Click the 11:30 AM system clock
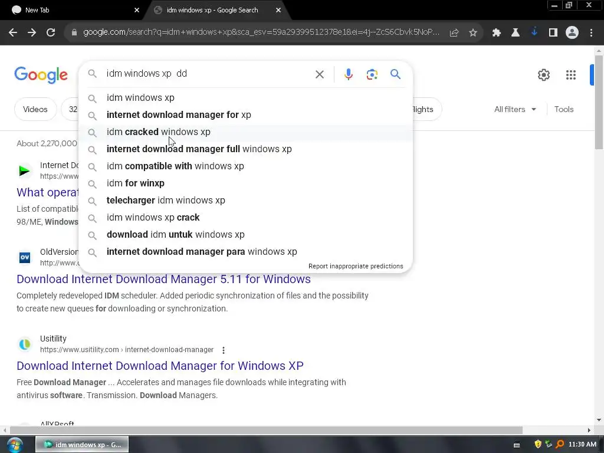The height and width of the screenshot is (453, 604). tap(582, 444)
